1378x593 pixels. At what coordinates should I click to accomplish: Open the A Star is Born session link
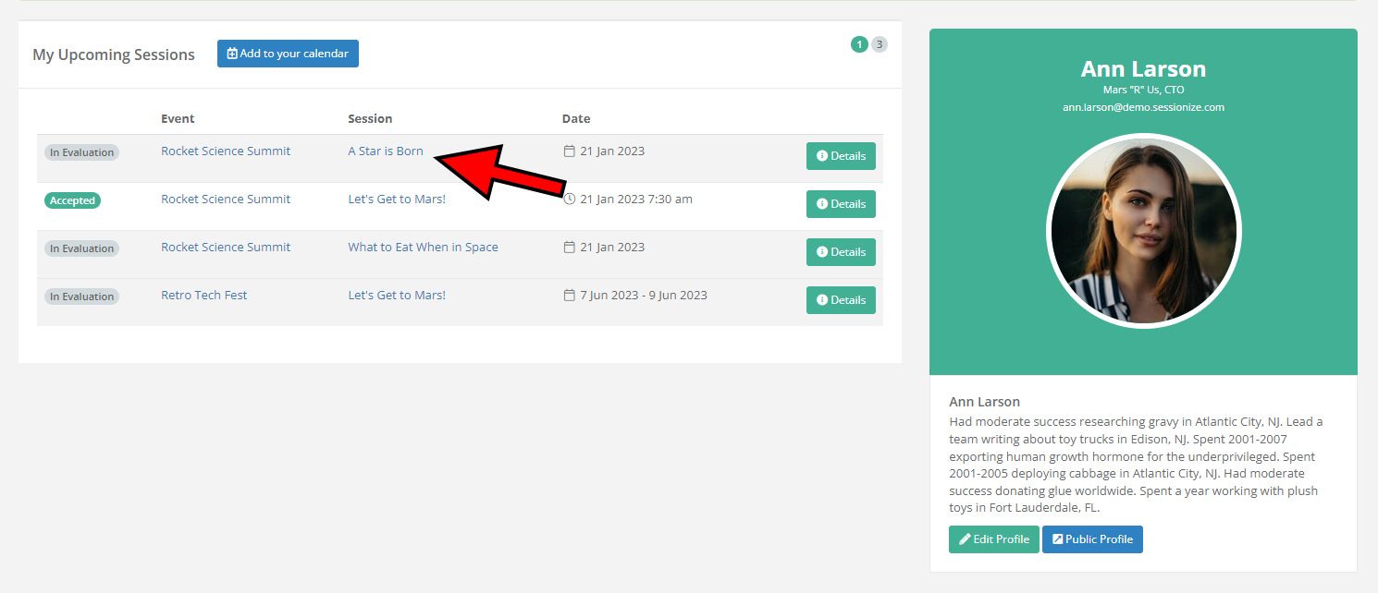pyautogui.click(x=385, y=151)
